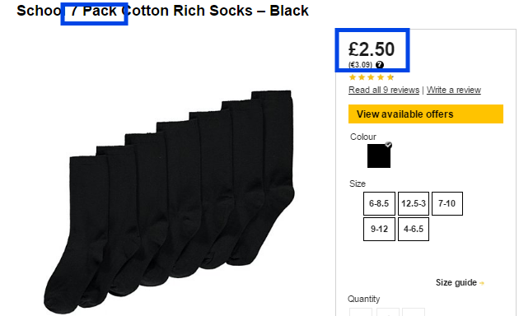Open the Size guide text link
This screenshot has height=316, width=519.
click(x=456, y=282)
